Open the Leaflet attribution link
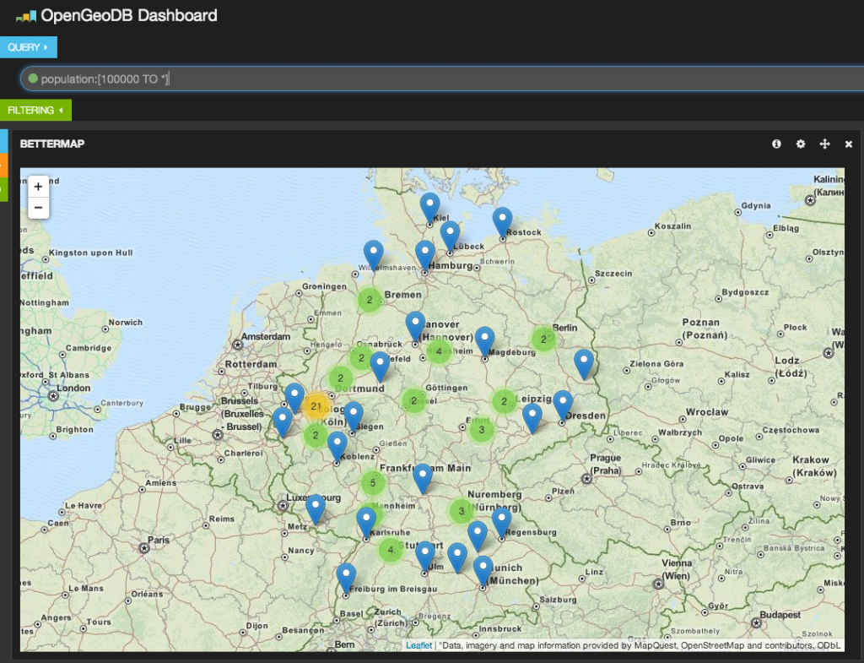The image size is (864, 663). (419, 645)
